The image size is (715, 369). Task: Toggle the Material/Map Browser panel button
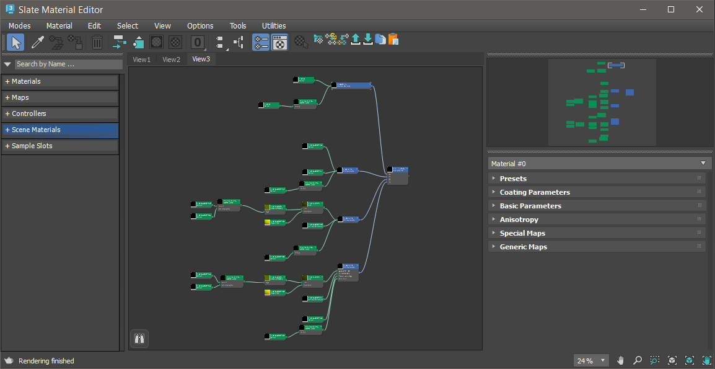click(x=261, y=42)
